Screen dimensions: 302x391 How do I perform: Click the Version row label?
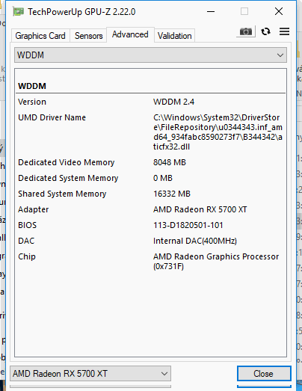click(32, 102)
